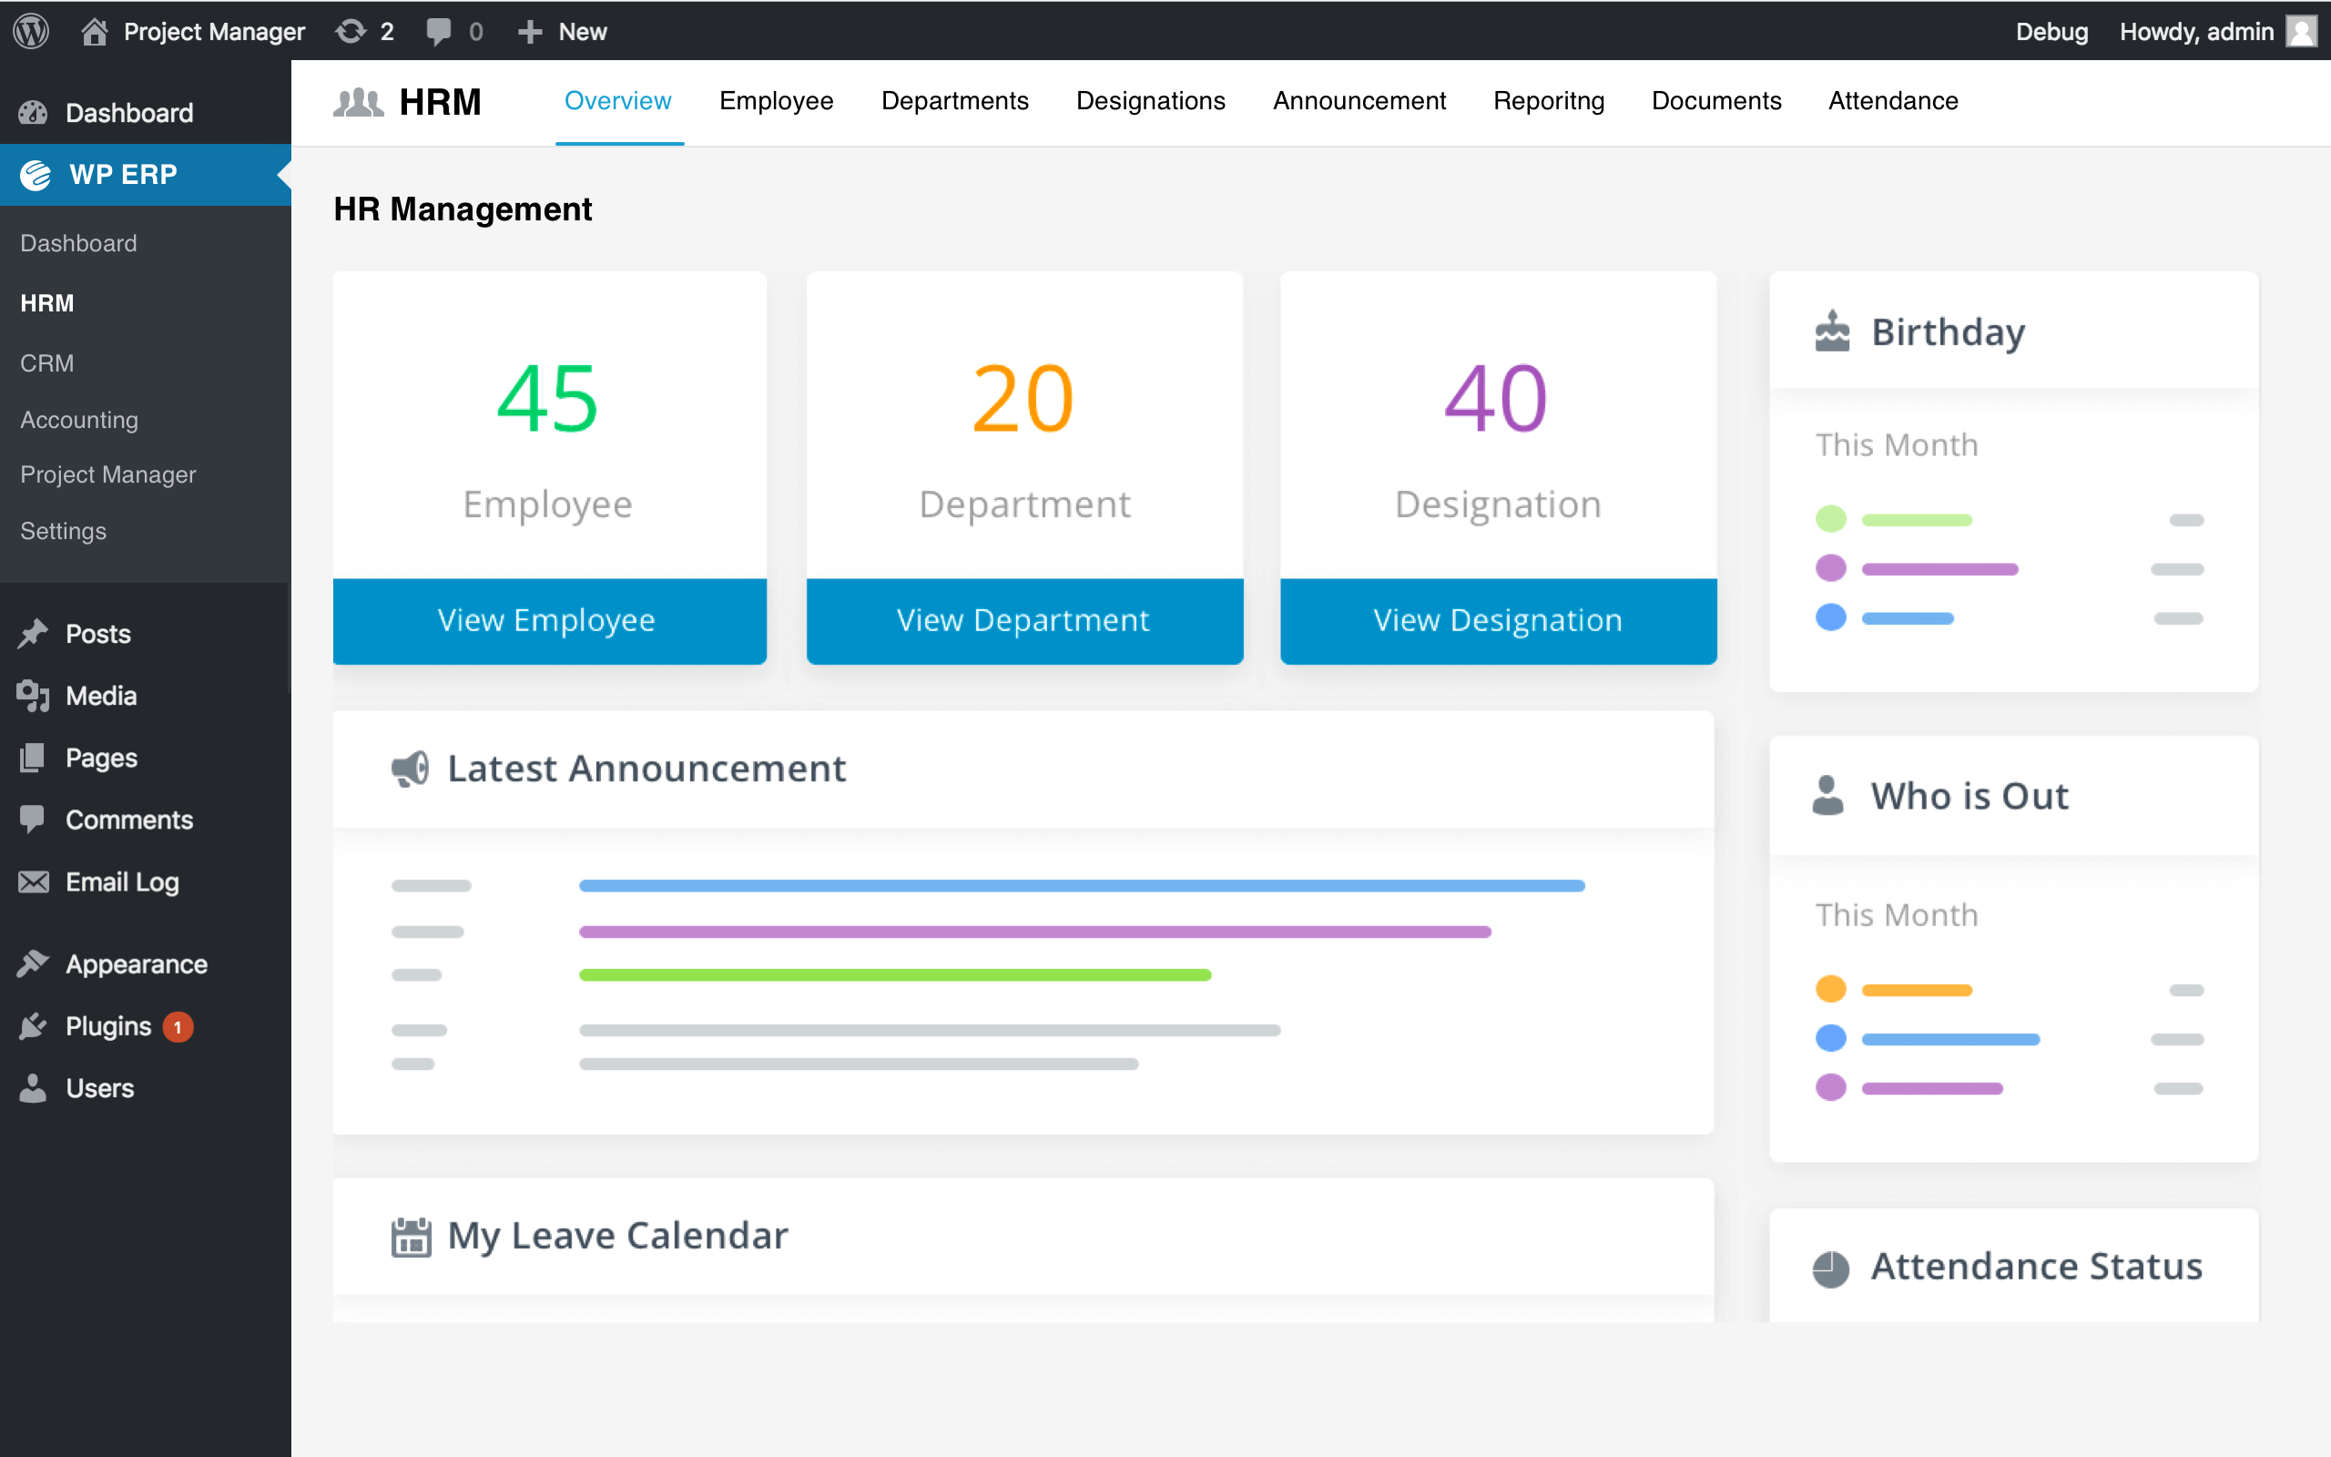Click the home icon beside Project Manager
Viewport: 2331px width, 1457px height.
pyautogui.click(x=94, y=31)
